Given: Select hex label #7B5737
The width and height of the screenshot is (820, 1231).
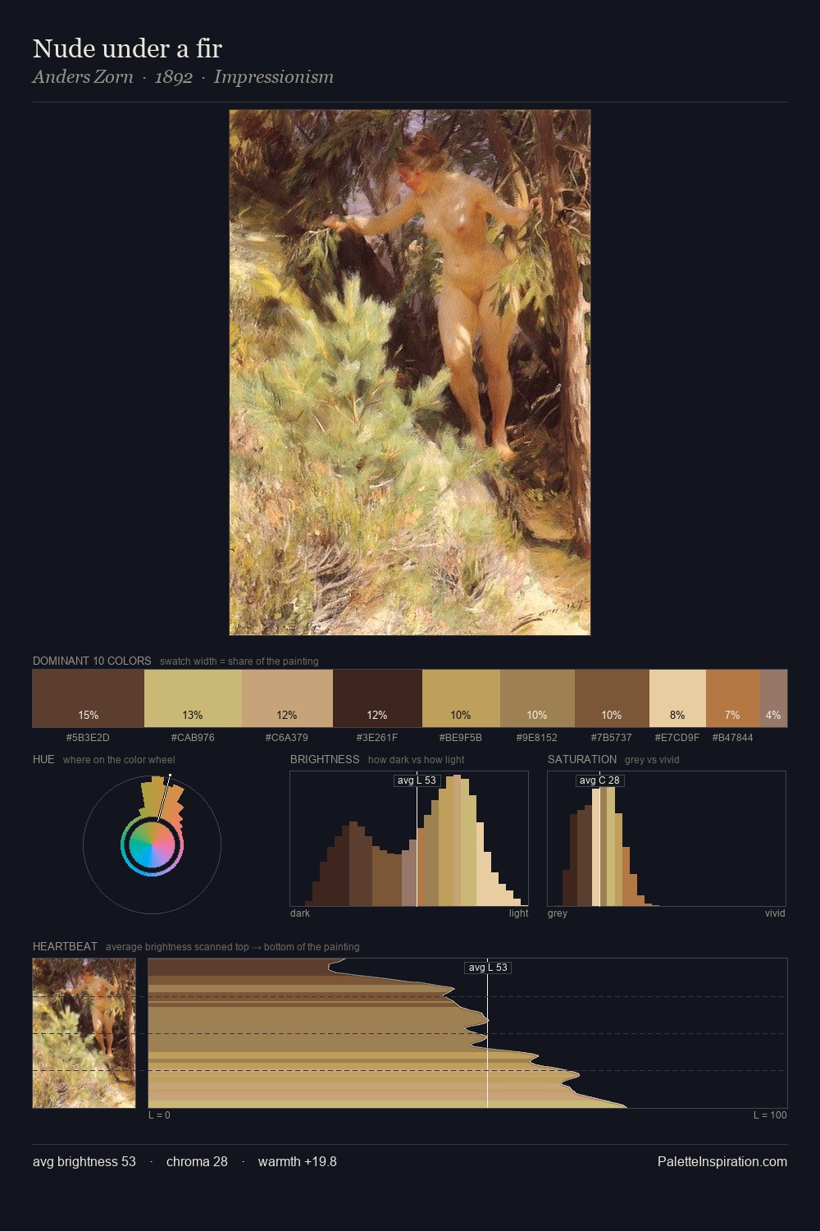Looking at the screenshot, I should (612, 738).
